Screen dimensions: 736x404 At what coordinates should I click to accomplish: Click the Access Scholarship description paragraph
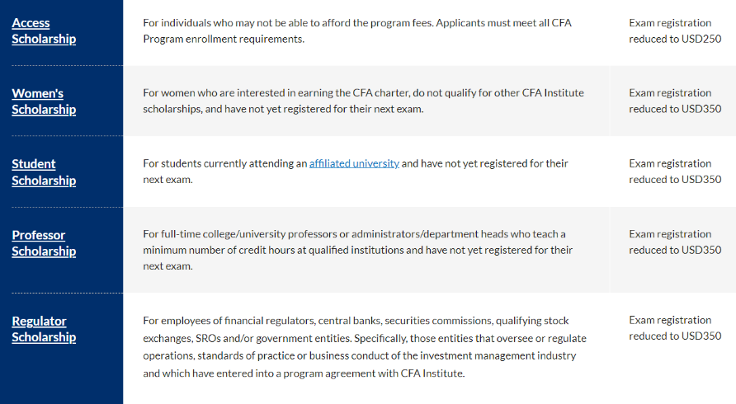[x=356, y=31]
